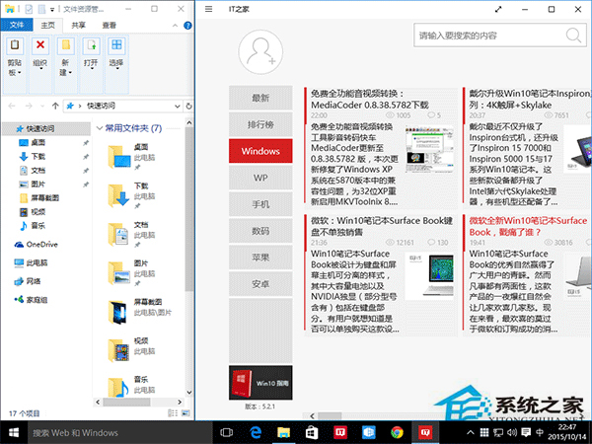
Task: Click the user avatar login icon
Action: coord(260,52)
